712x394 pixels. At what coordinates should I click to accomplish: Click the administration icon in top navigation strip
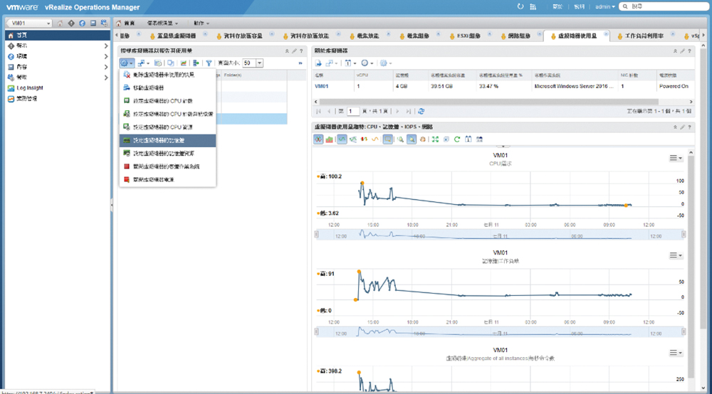coord(104,23)
